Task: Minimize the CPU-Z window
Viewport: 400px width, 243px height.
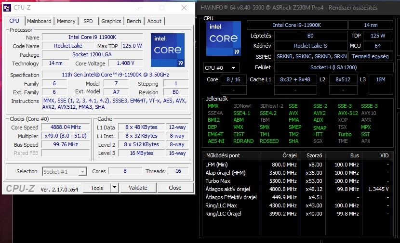Action: pyautogui.click(x=140, y=8)
